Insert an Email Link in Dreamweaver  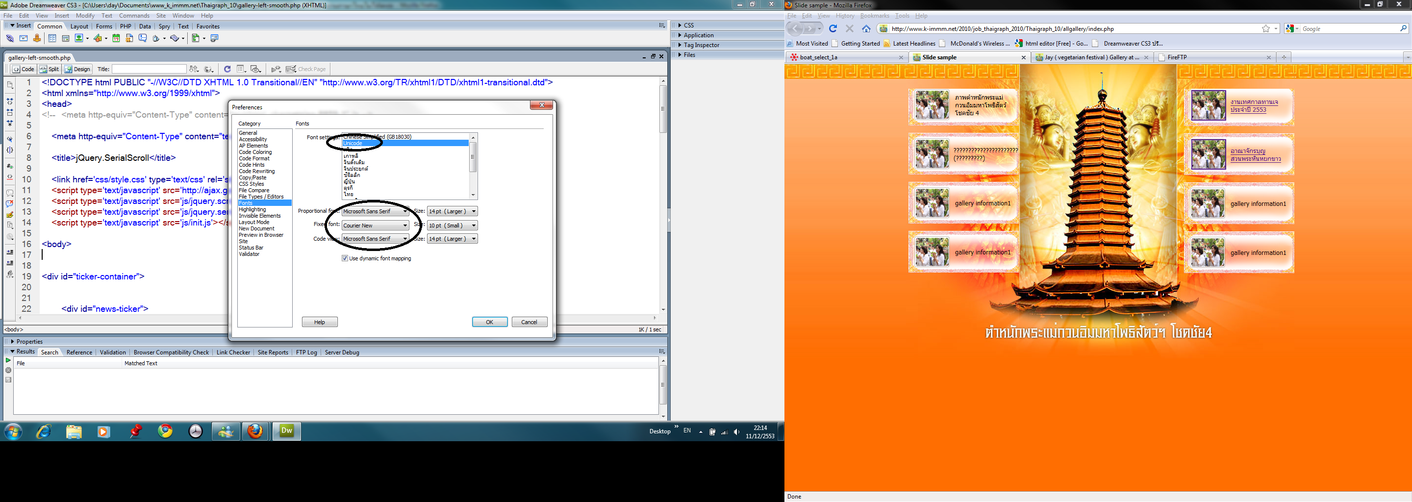(x=24, y=38)
